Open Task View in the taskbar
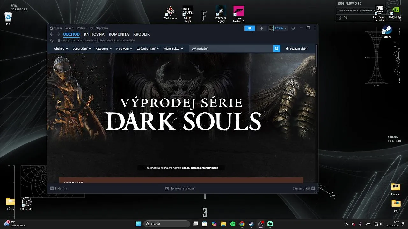The image size is (408, 229). [x=195, y=224]
